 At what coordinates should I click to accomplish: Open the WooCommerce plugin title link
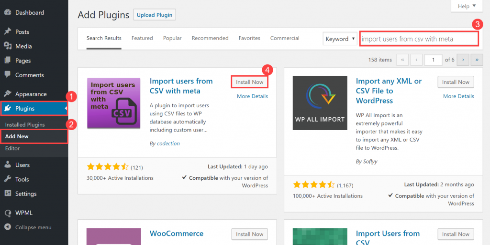[177, 234]
